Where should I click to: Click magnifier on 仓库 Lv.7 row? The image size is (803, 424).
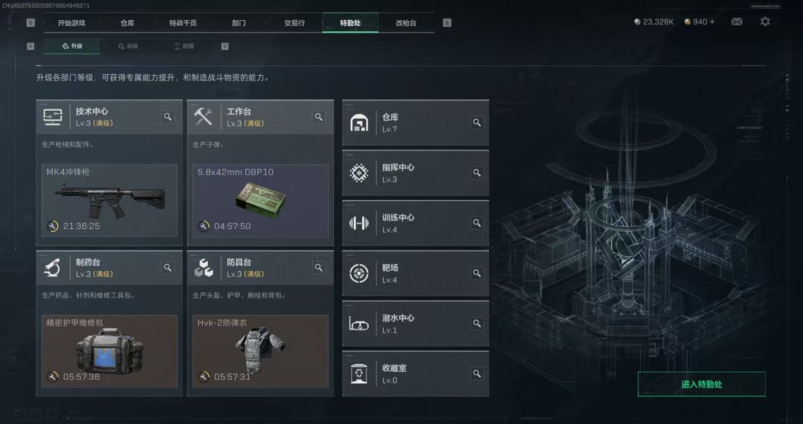click(477, 123)
